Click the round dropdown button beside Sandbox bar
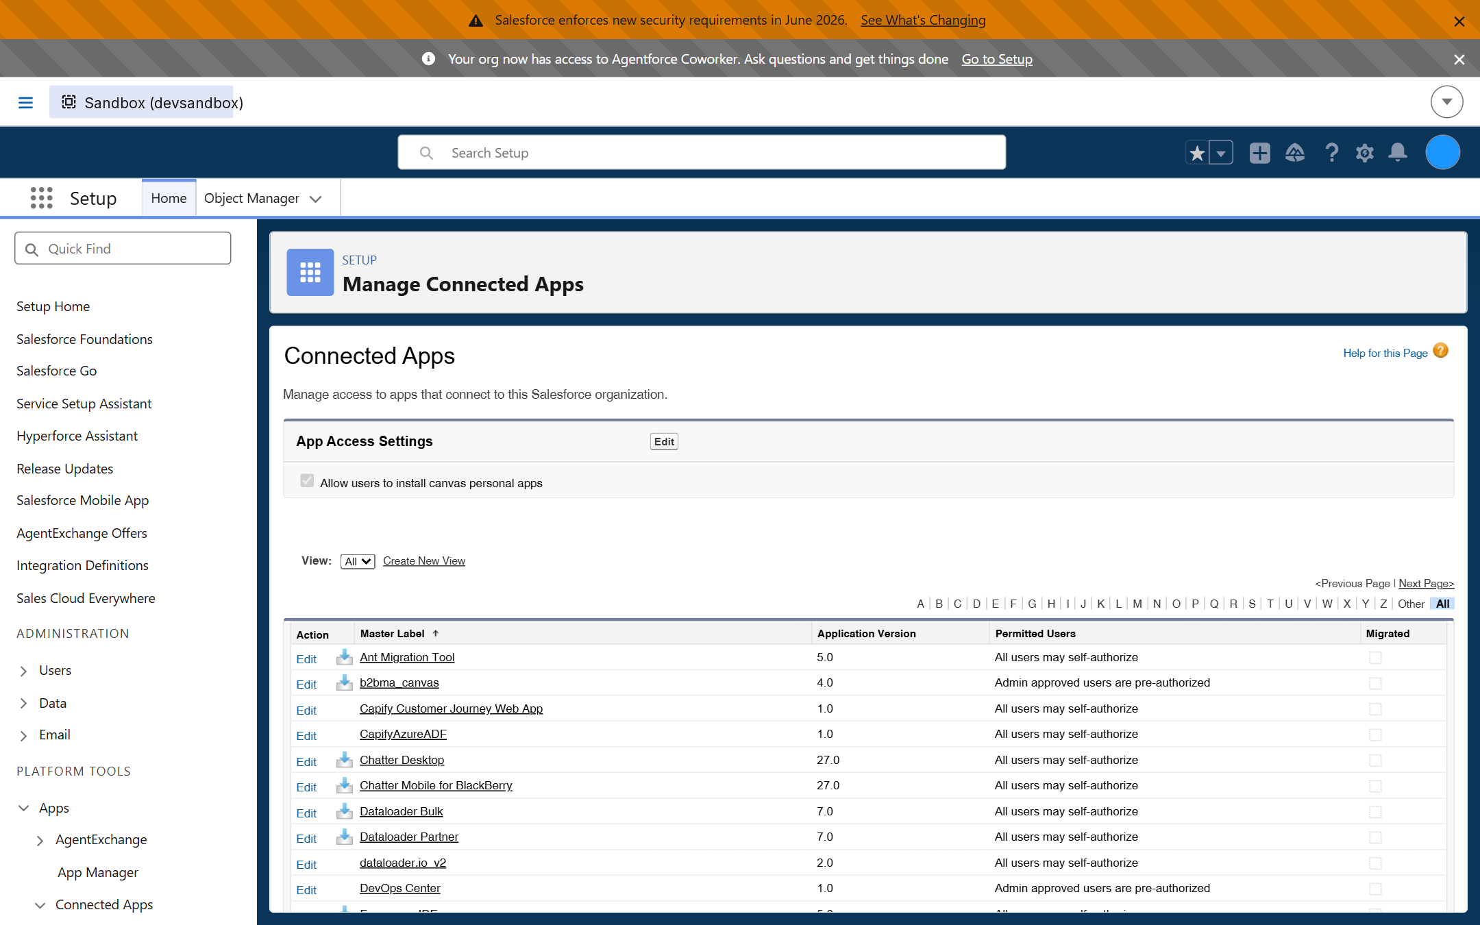 click(1446, 102)
